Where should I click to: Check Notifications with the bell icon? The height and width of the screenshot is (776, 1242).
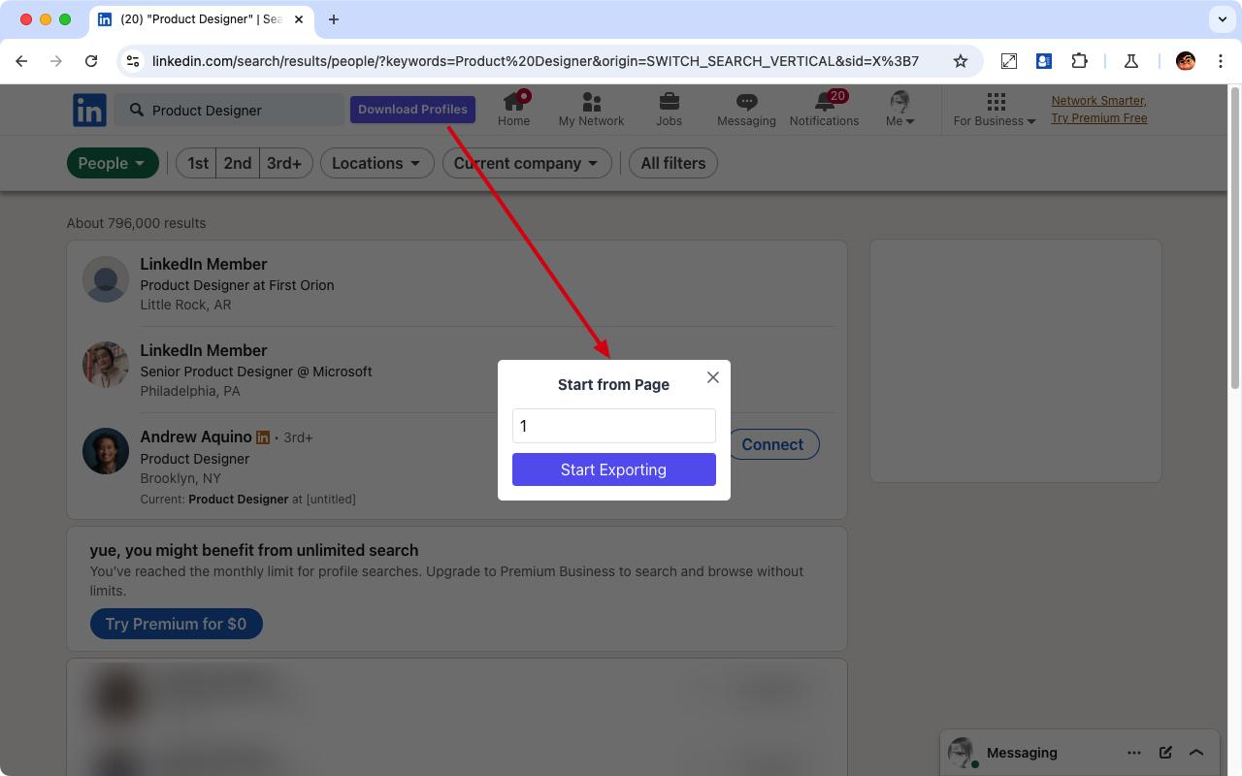[x=824, y=107]
